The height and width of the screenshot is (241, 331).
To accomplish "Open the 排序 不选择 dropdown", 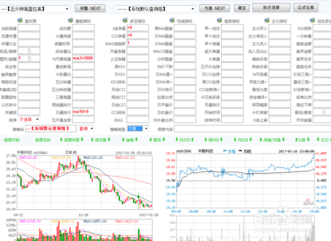I will click(x=37, y=119).
